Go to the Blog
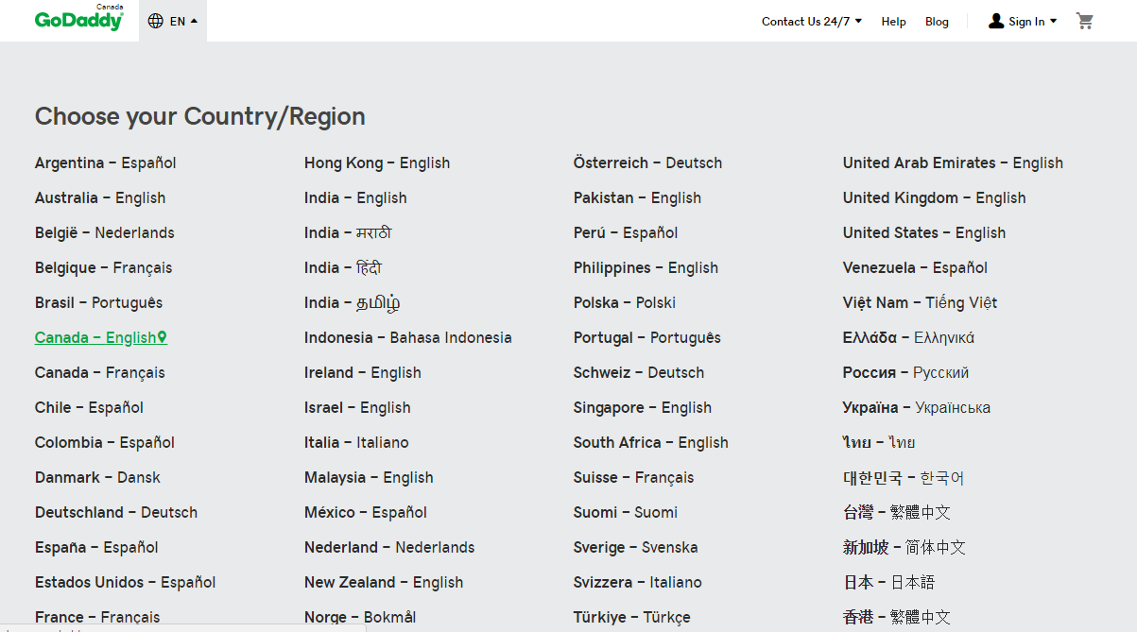Viewport: 1137px width, 632px height. (x=937, y=21)
